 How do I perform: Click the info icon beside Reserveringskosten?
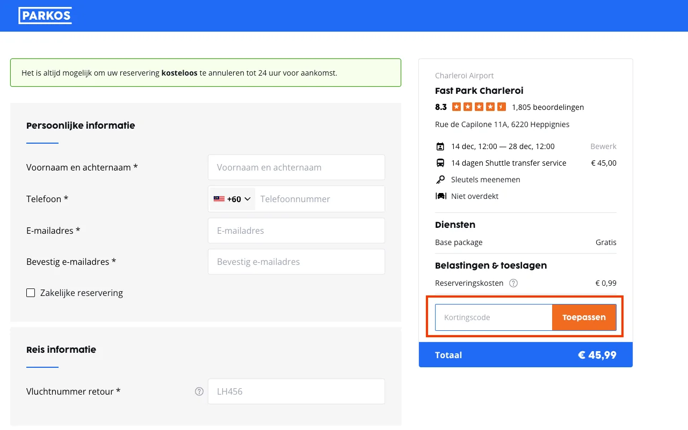[x=513, y=283]
